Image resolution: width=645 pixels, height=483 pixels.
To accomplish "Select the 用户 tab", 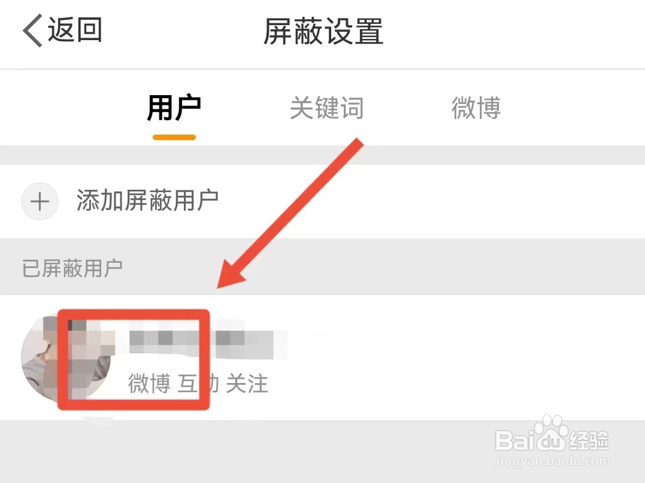I will (x=174, y=108).
